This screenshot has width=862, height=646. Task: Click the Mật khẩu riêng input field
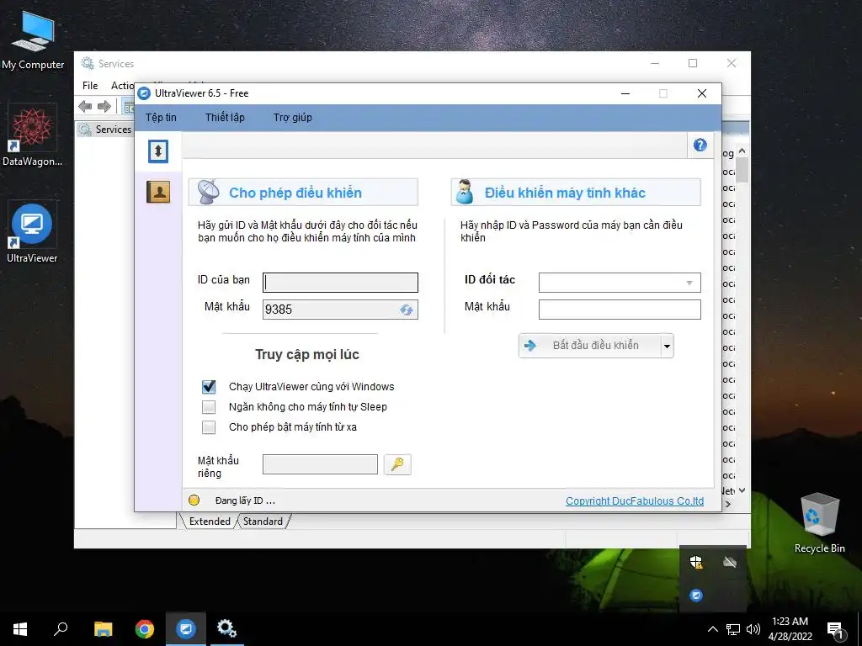click(x=320, y=464)
